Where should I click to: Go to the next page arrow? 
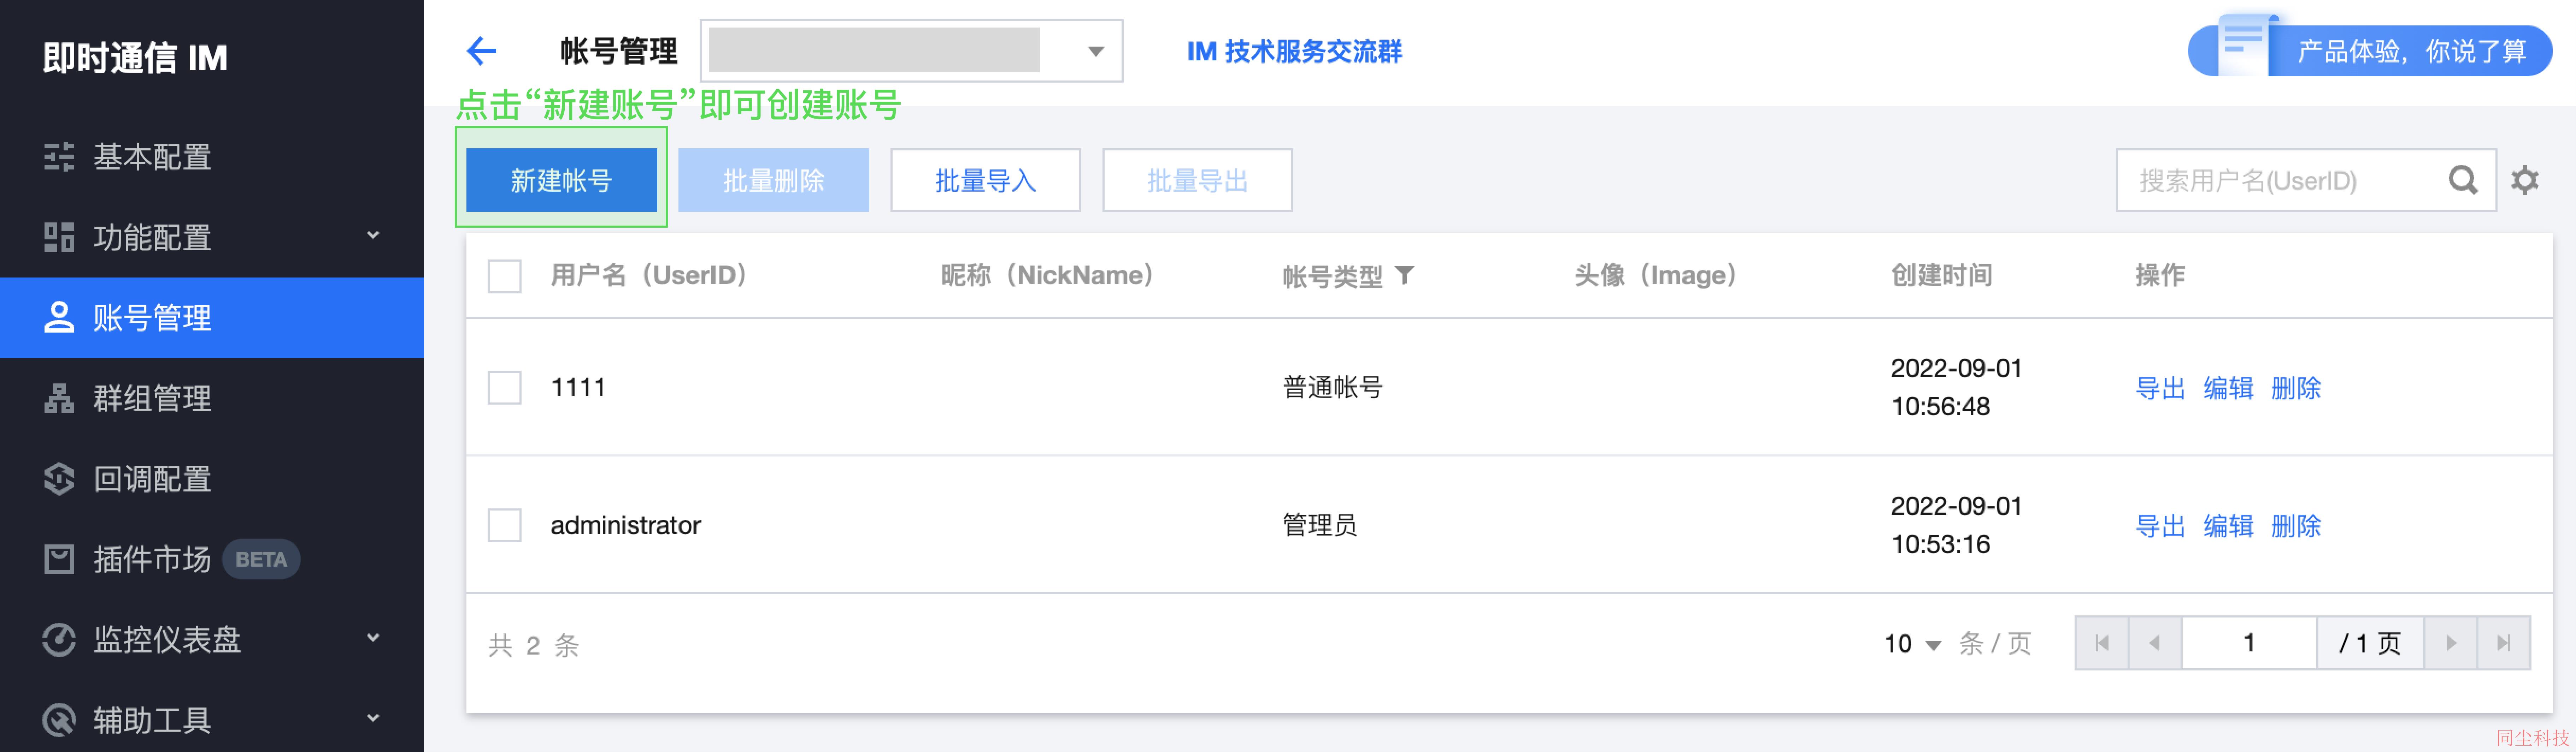(2451, 643)
